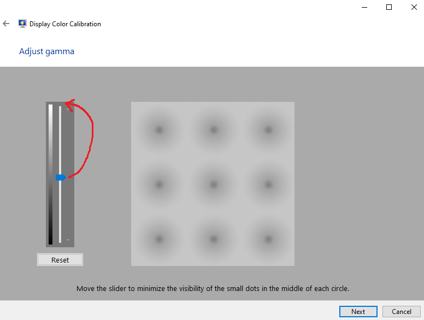Click the Display Color Calibration monitor icon

point(22,24)
